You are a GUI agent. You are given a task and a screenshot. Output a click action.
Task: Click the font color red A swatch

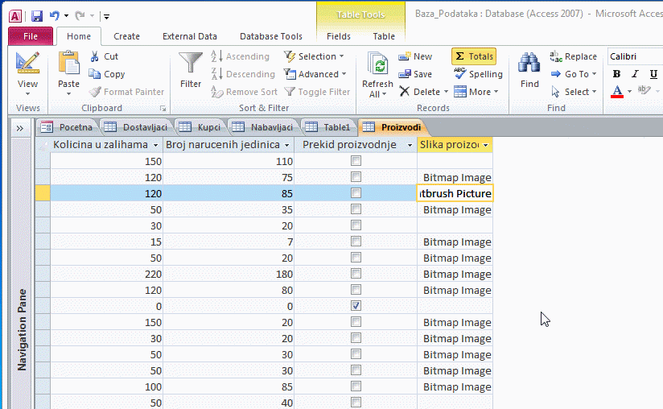tap(616, 92)
